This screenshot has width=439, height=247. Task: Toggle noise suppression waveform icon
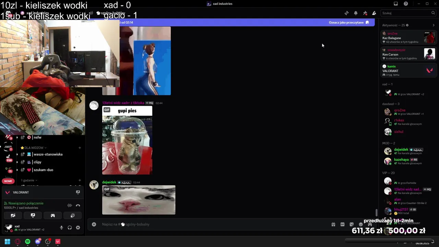(70, 205)
